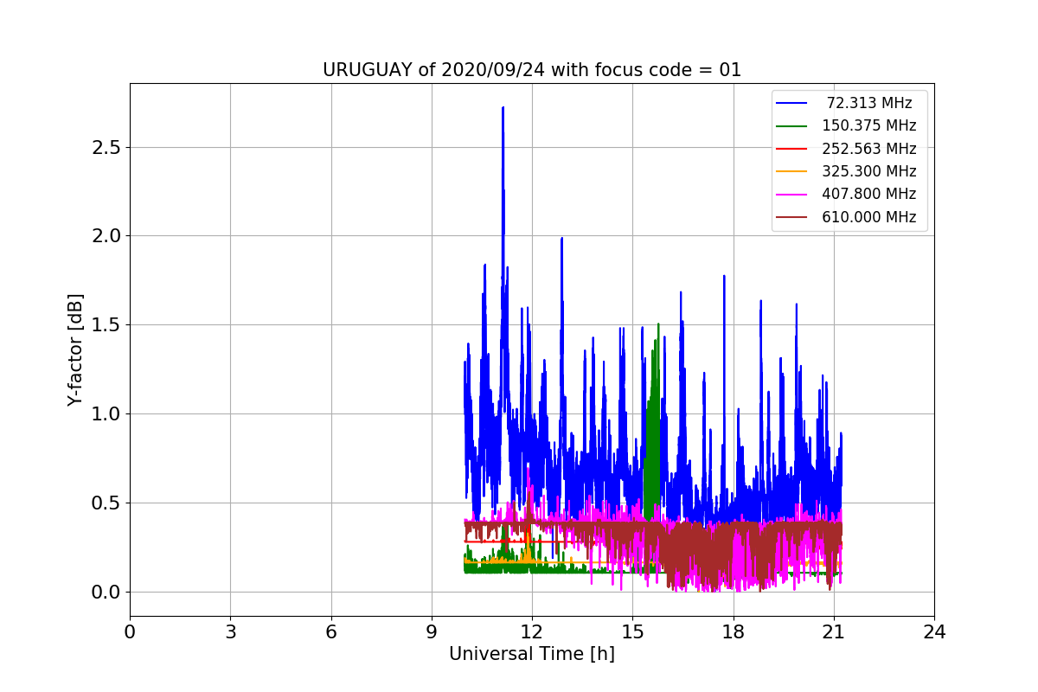Click the Y-factor [dB] axis label
The height and width of the screenshot is (692, 1038).
pos(76,349)
